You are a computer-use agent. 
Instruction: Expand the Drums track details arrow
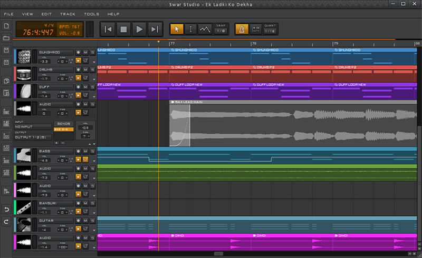click(x=94, y=80)
